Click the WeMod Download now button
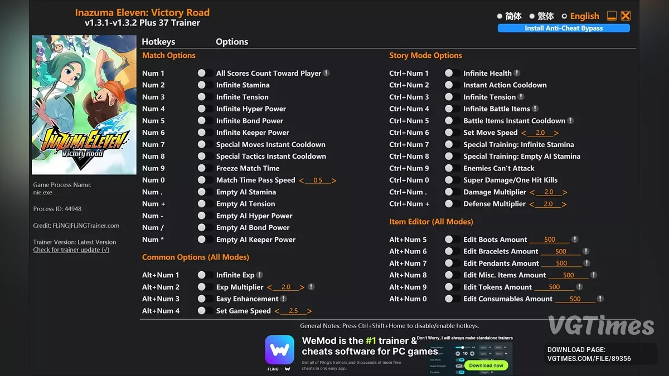 (486, 365)
